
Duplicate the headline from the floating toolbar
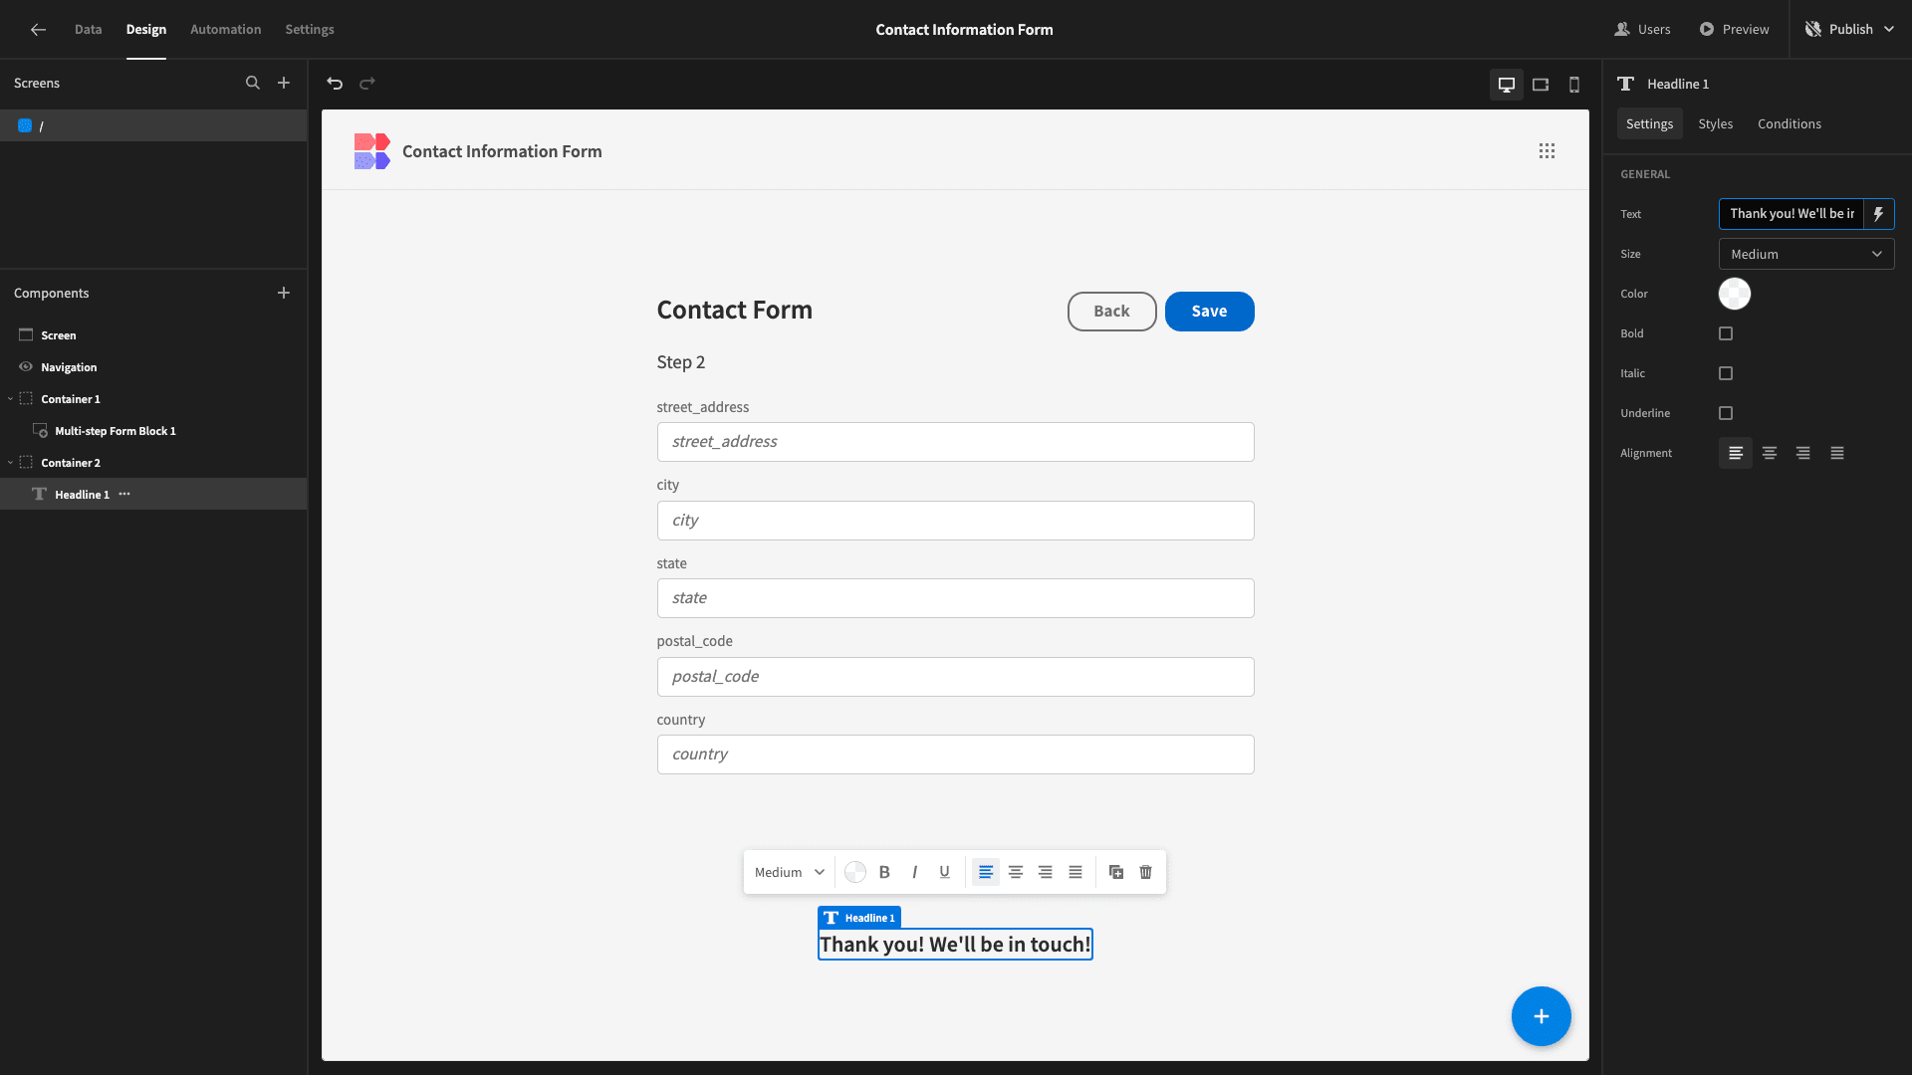click(1116, 872)
